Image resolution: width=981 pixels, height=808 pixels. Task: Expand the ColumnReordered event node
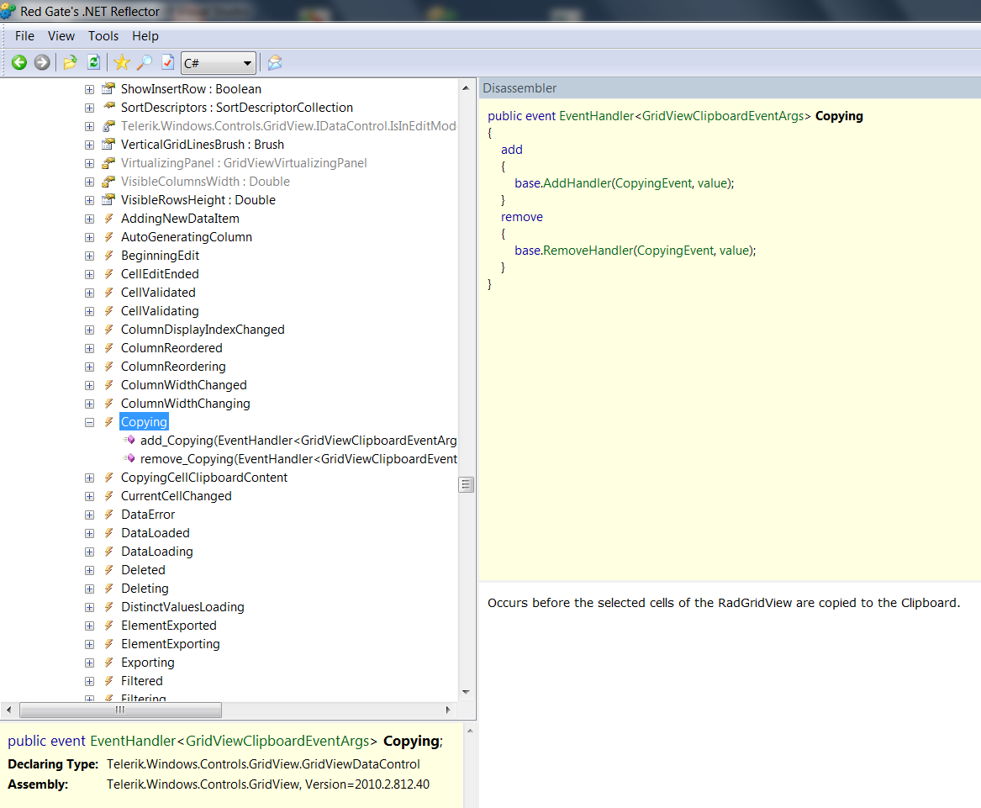89,349
